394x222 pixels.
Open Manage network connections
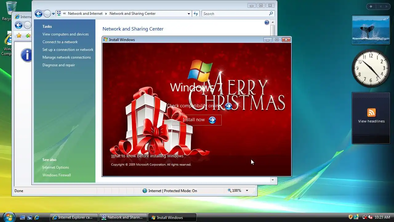[x=66, y=57]
